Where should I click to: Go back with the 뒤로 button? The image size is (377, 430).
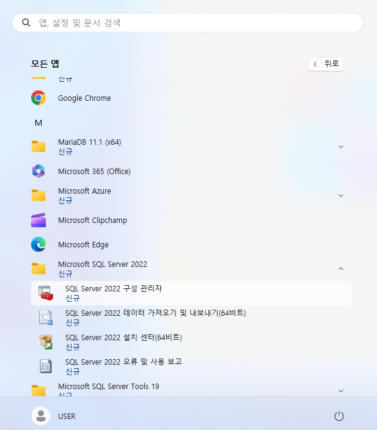click(x=326, y=64)
